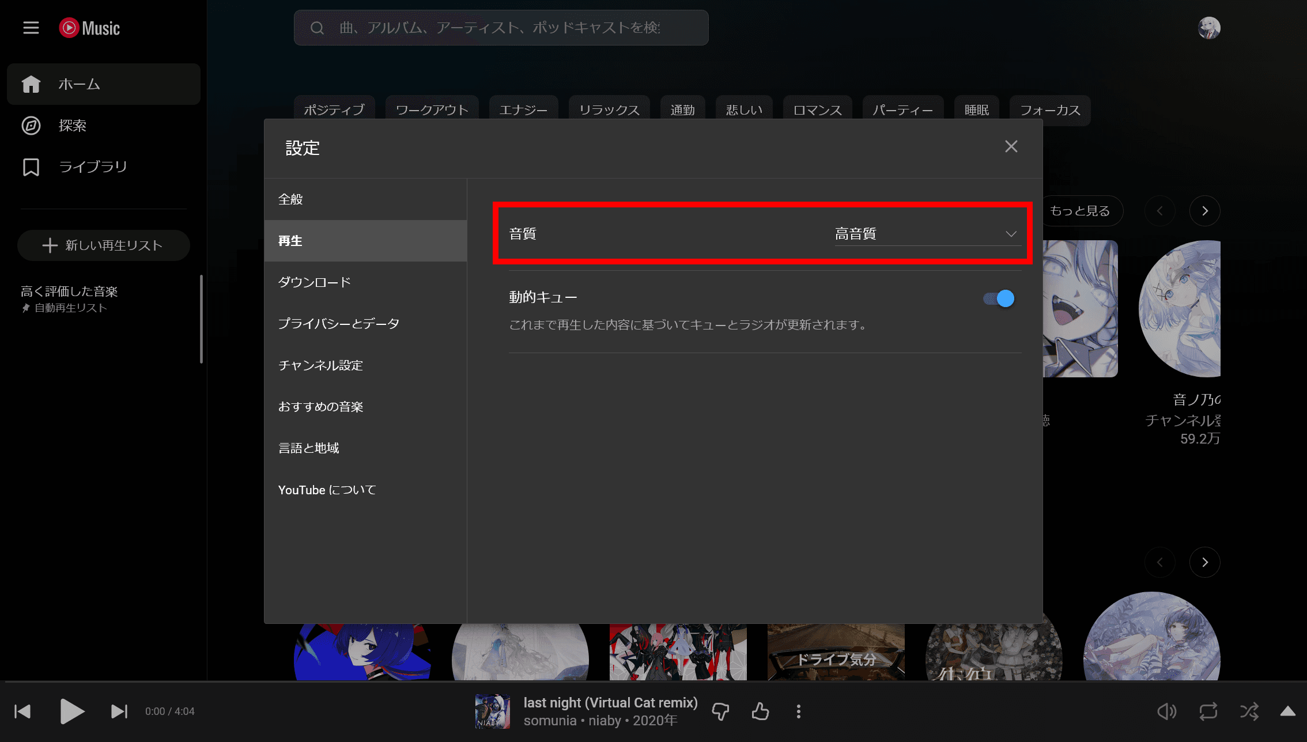Click the 新しい再生リスト button

pos(104,245)
